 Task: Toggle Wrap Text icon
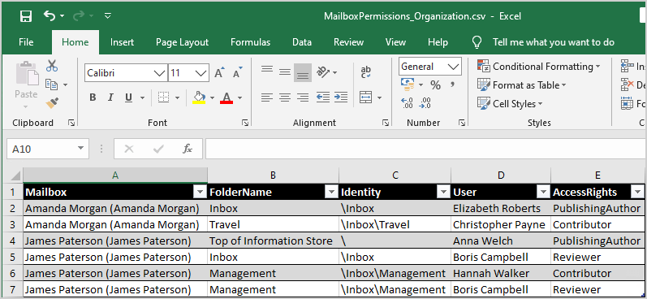[x=365, y=72]
